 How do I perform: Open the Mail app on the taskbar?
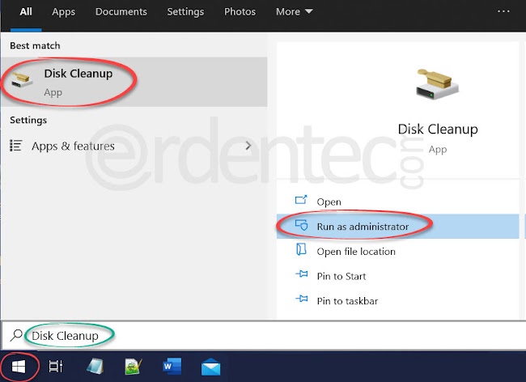point(210,367)
